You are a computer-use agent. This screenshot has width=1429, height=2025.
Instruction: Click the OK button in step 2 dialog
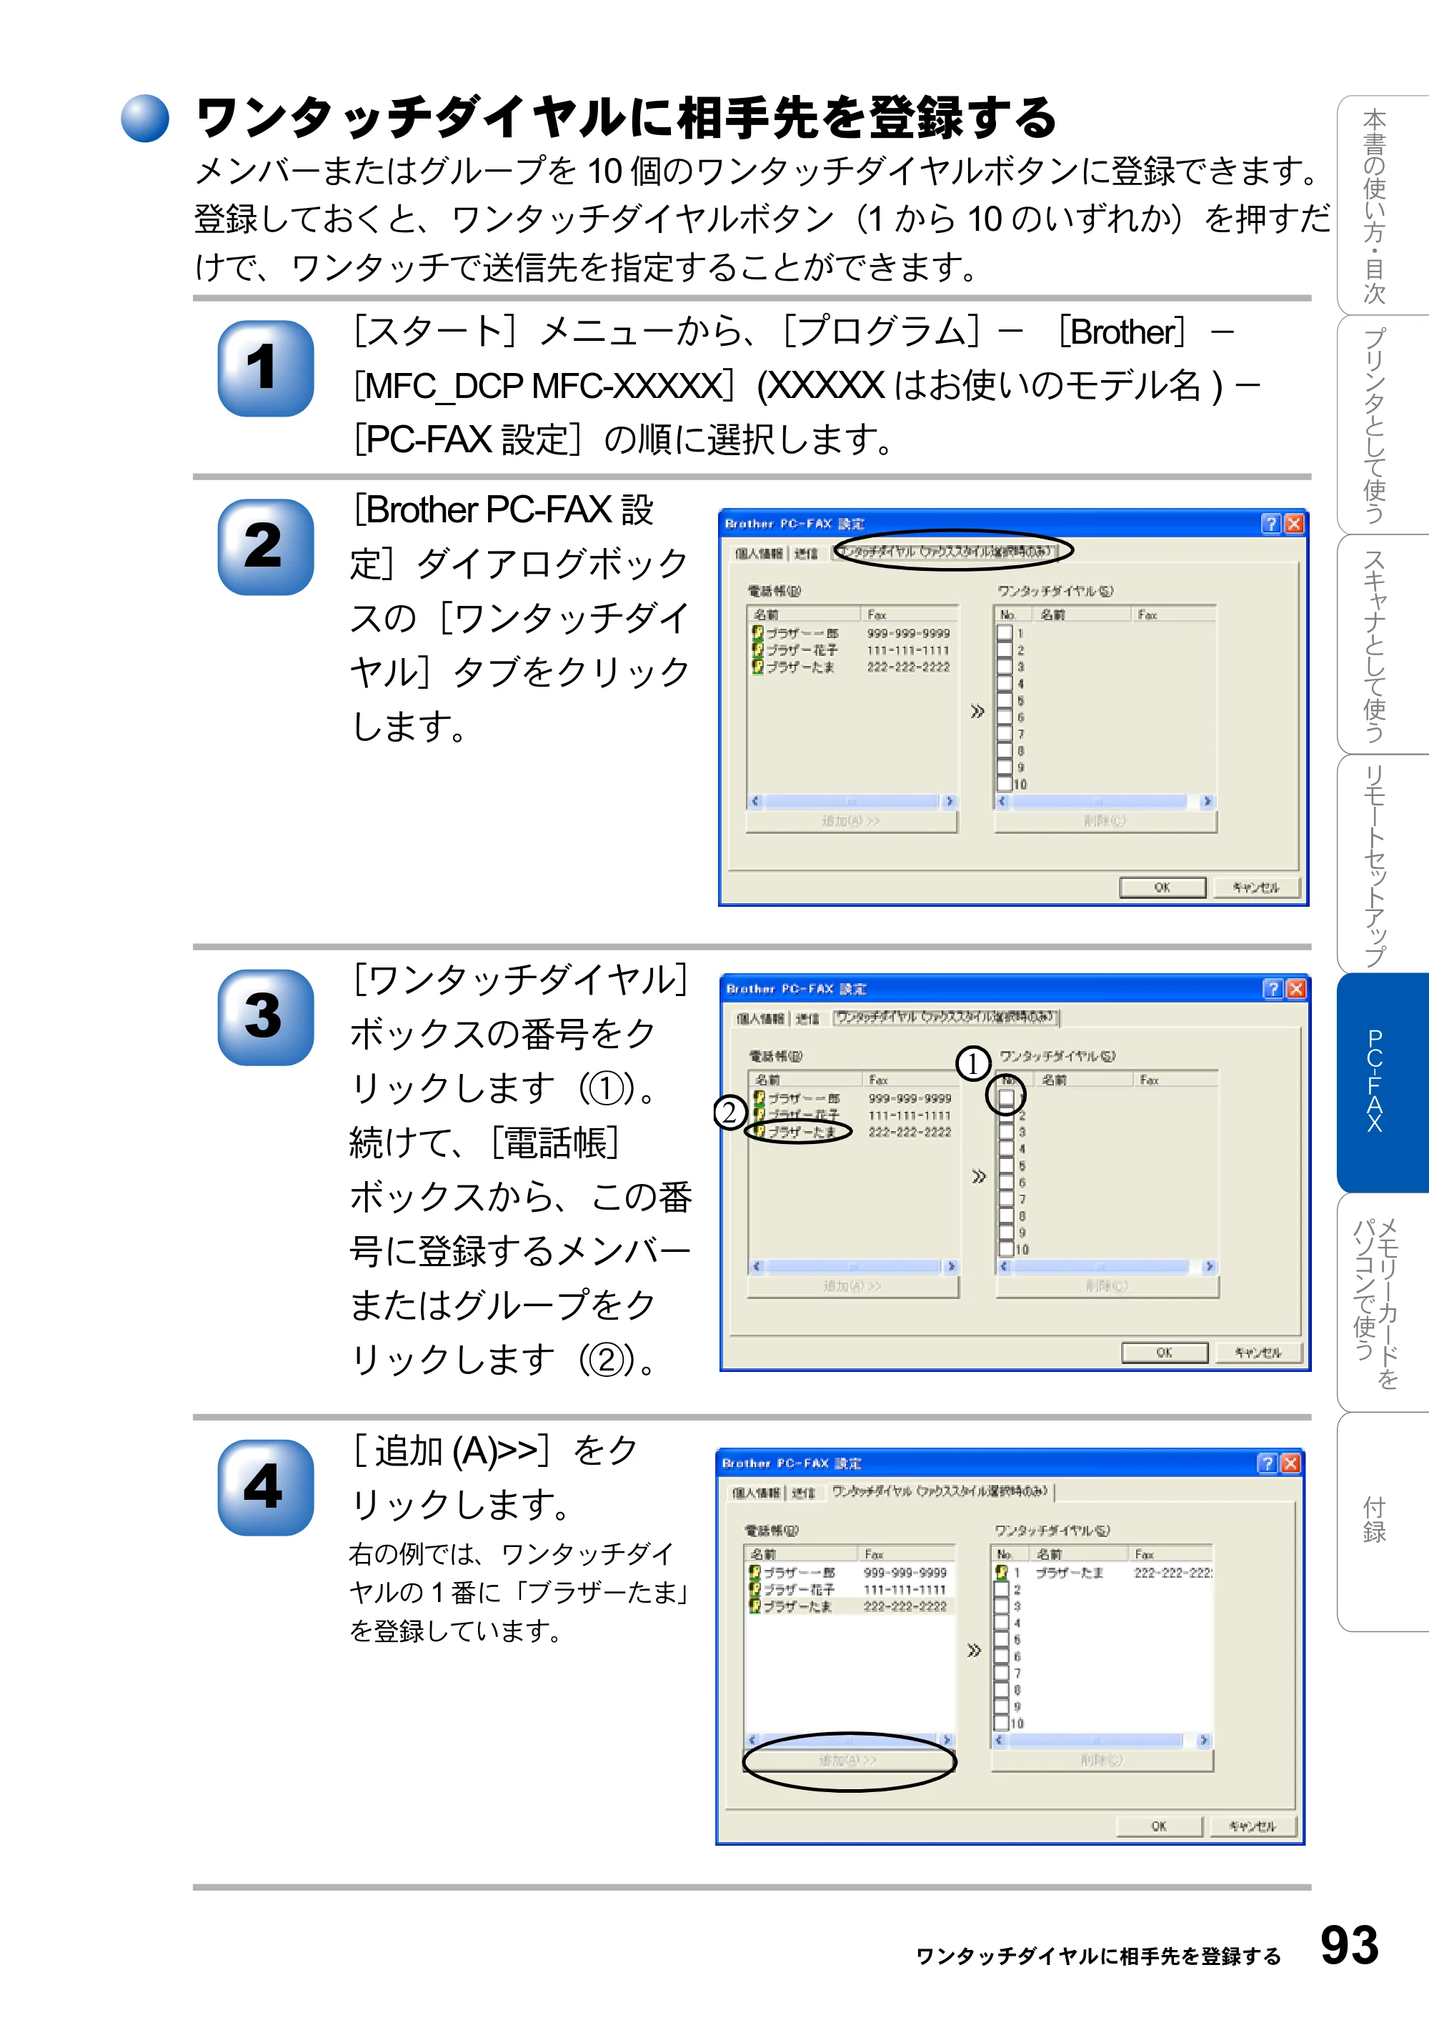(x=1162, y=887)
